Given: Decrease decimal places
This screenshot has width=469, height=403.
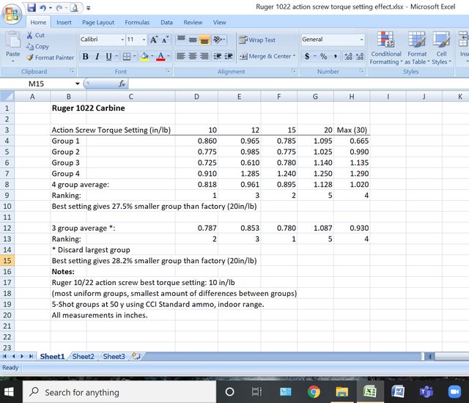Looking at the screenshot, I should click(360, 56).
